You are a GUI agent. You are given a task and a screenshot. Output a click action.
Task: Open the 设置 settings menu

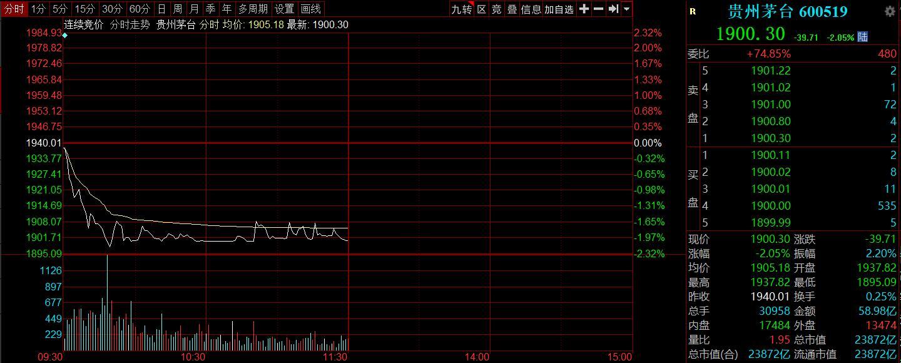point(285,9)
